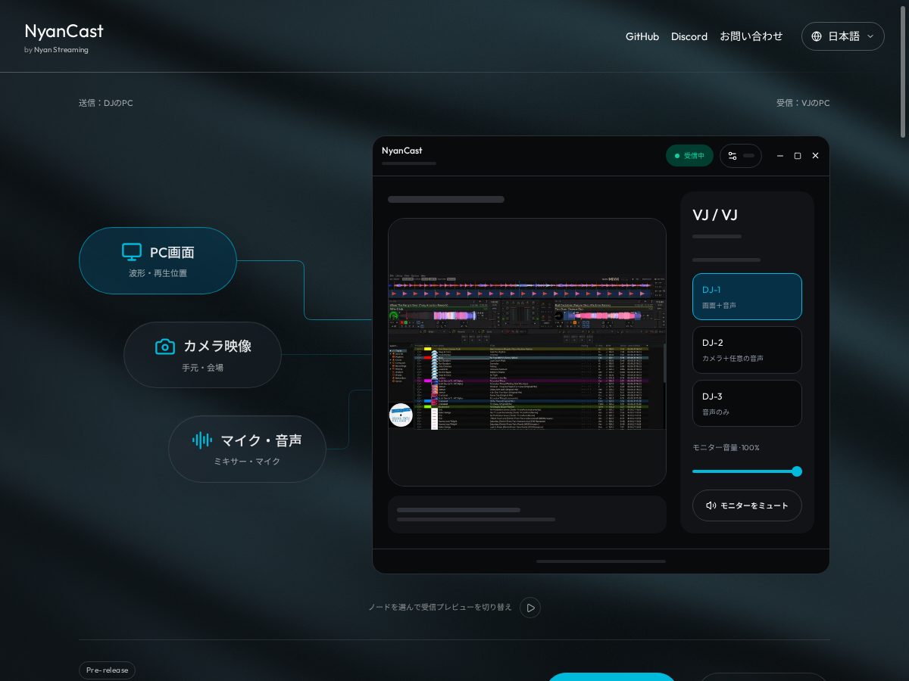Click the 受信中 receiving status badge
The height and width of the screenshot is (681, 909).
[x=689, y=156]
